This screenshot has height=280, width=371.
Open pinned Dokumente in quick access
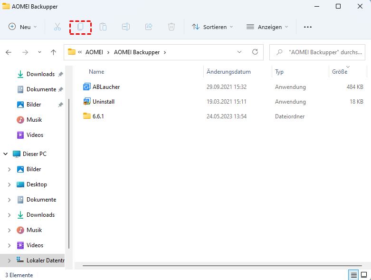(41, 89)
